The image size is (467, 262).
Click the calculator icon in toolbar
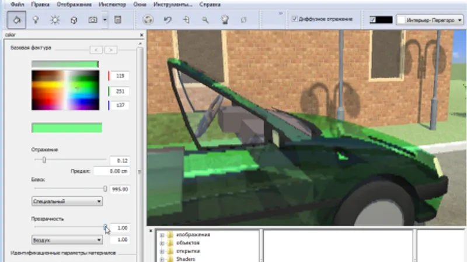coord(118,20)
